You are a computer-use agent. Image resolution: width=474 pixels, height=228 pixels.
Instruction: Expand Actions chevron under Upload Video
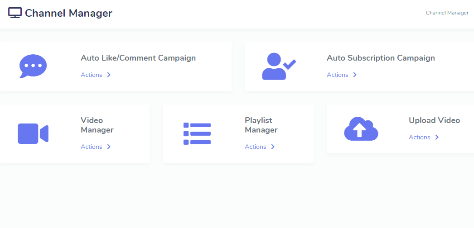(x=437, y=137)
